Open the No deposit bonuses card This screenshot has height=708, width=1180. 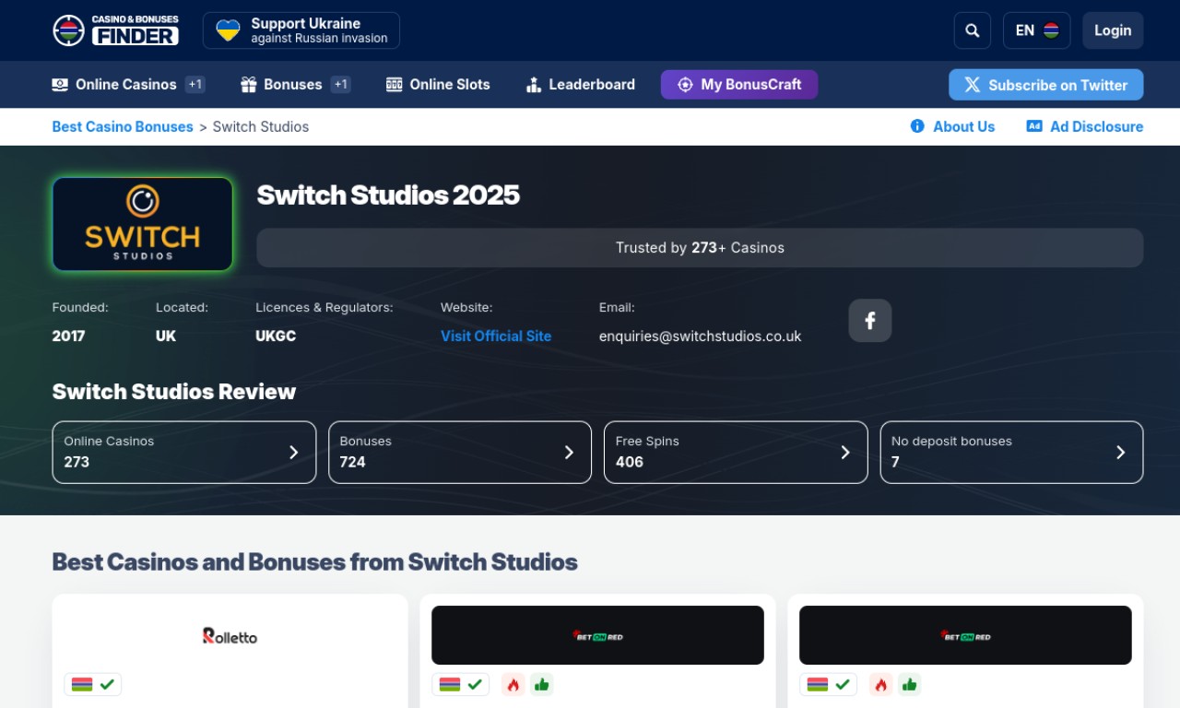tap(1011, 452)
